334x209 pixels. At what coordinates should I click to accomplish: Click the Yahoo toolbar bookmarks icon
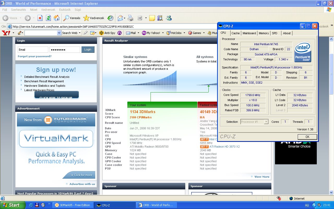pyautogui.click(x=92, y=33)
